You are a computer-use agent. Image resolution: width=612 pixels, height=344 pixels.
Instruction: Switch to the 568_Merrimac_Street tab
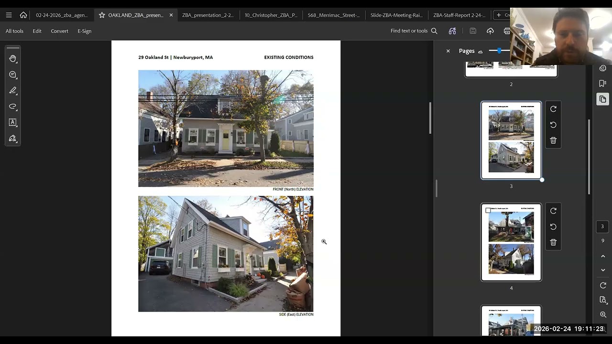(334, 15)
